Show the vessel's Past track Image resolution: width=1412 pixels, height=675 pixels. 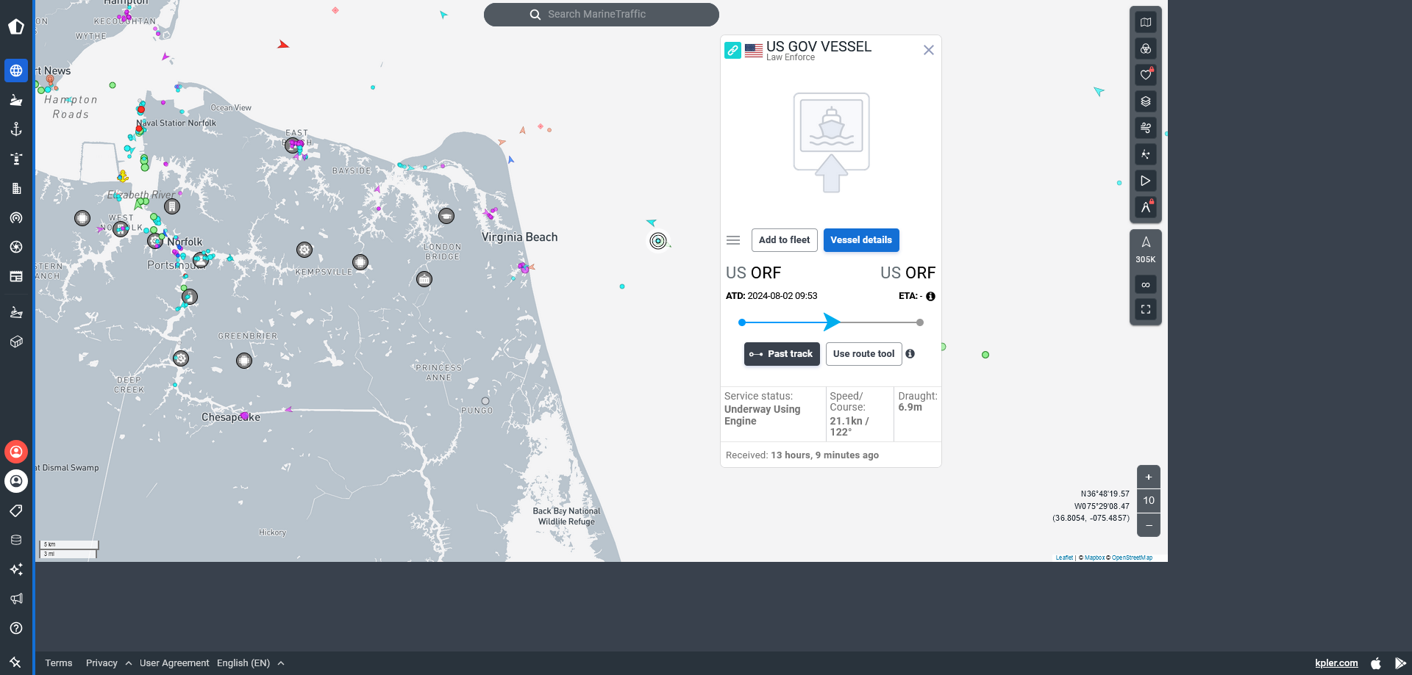coord(782,354)
